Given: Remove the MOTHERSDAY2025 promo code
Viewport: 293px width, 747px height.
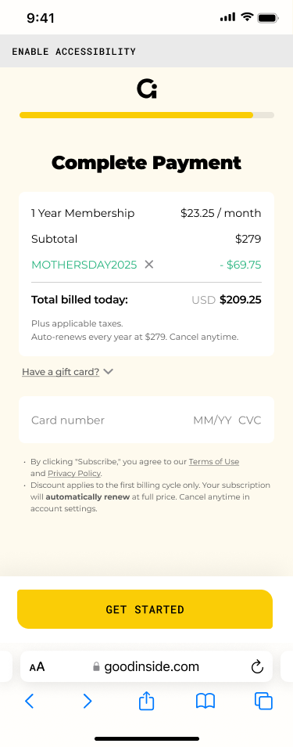Looking at the screenshot, I should coord(149,265).
